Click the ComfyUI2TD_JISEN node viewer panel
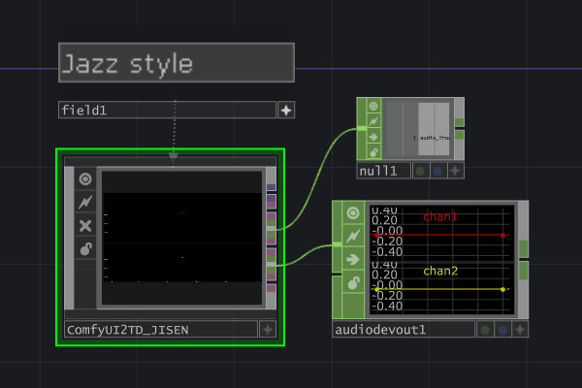 click(x=182, y=238)
